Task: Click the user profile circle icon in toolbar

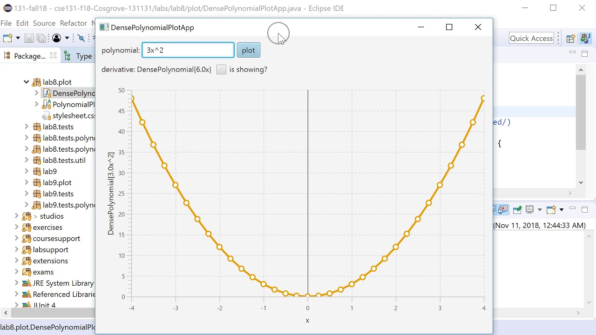Action: click(x=57, y=38)
